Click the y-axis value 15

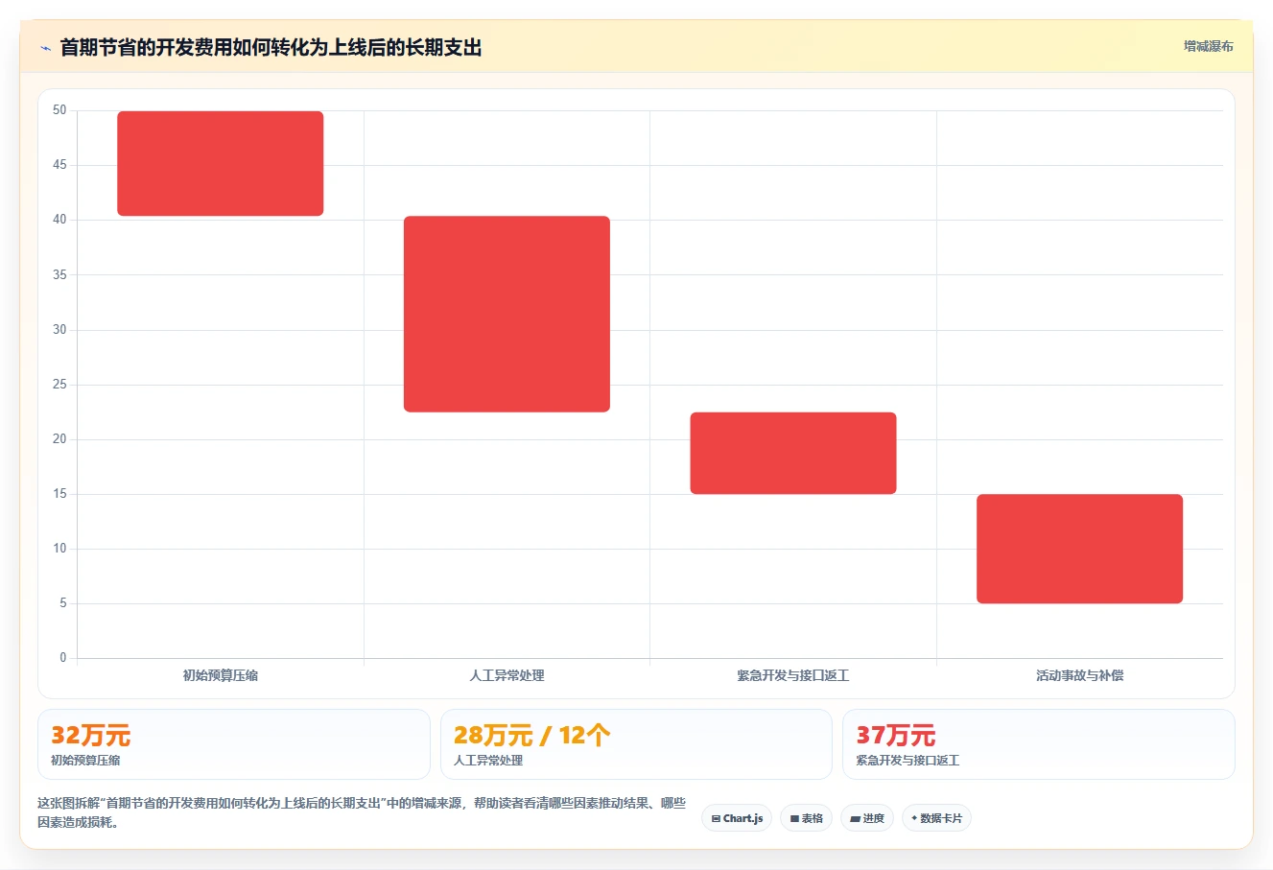(x=59, y=494)
